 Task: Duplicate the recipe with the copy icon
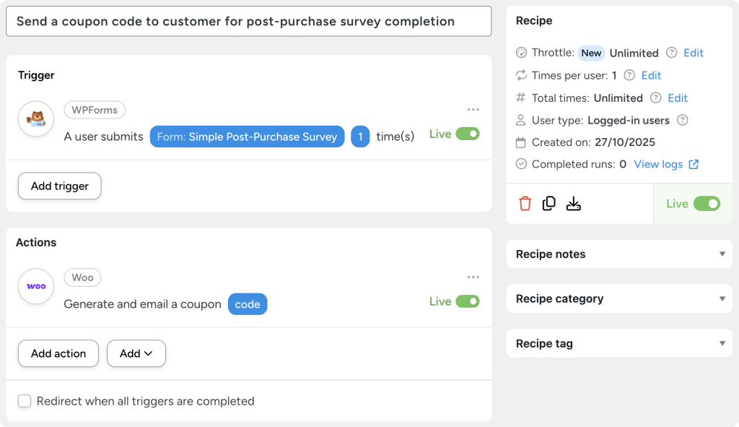[x=548, y=203]
